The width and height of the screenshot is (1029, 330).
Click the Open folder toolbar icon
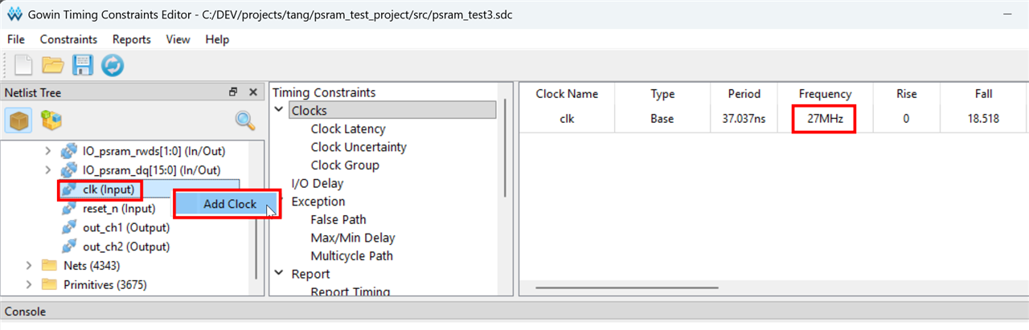(x=53, y=65)
